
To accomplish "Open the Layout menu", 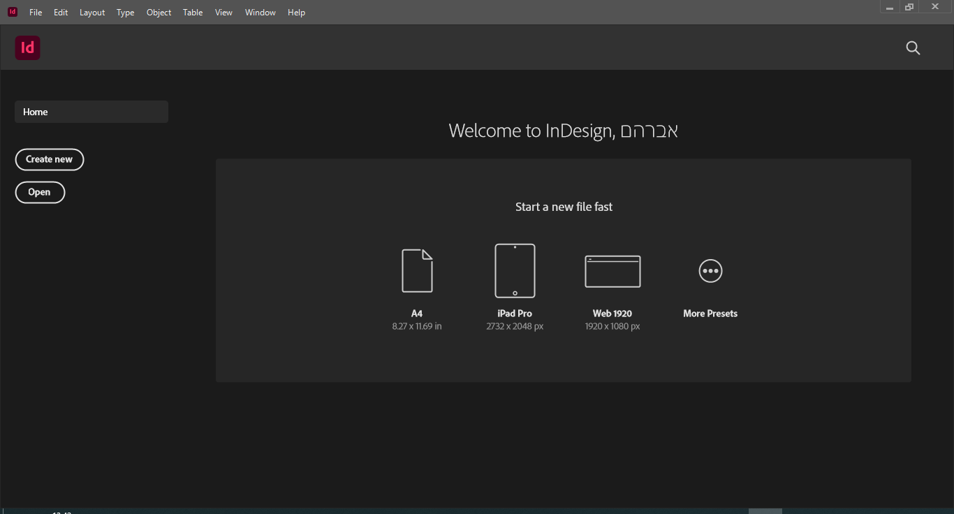I will point(92,13).
